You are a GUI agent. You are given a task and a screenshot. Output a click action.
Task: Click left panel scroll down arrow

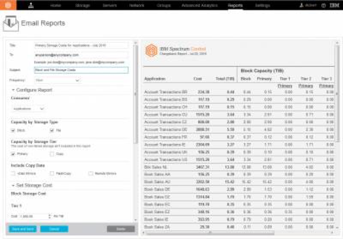(136, 220)
